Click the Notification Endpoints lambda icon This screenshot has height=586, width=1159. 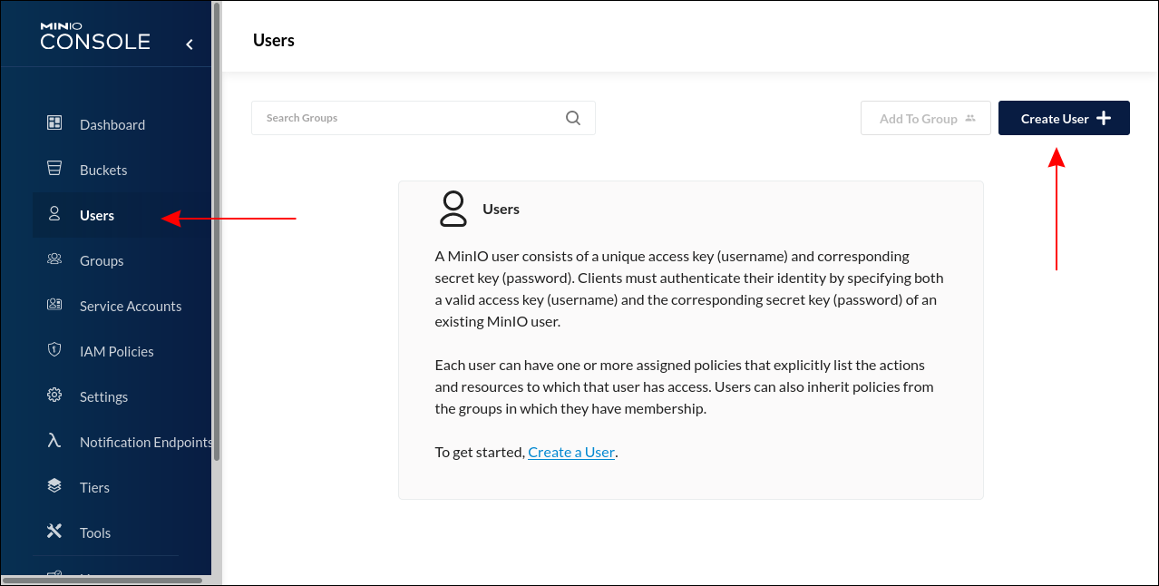click(x=54, y=442)
